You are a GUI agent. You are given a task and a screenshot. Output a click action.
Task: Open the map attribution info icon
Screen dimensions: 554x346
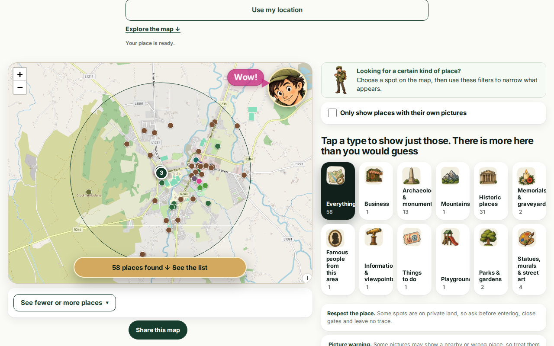click(307, 278)
